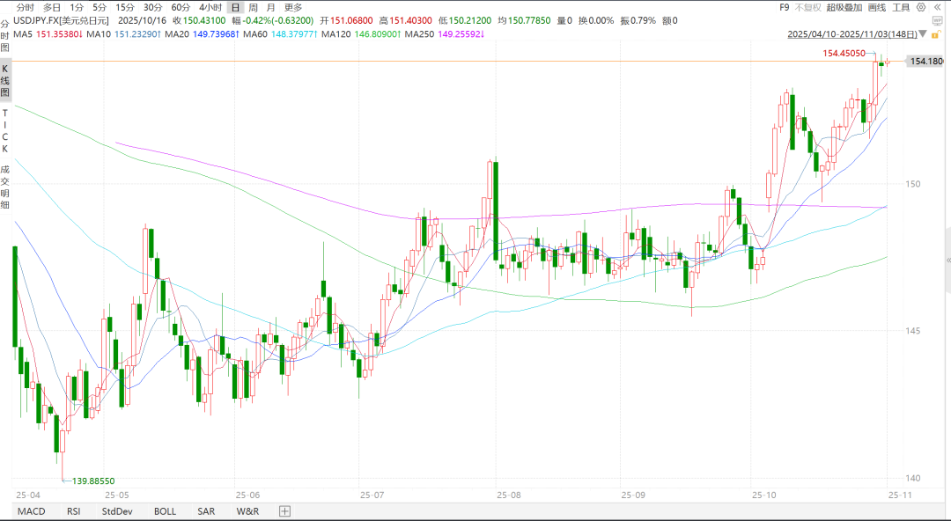Click the 2025/10/16 date readout

coord(143,20)
